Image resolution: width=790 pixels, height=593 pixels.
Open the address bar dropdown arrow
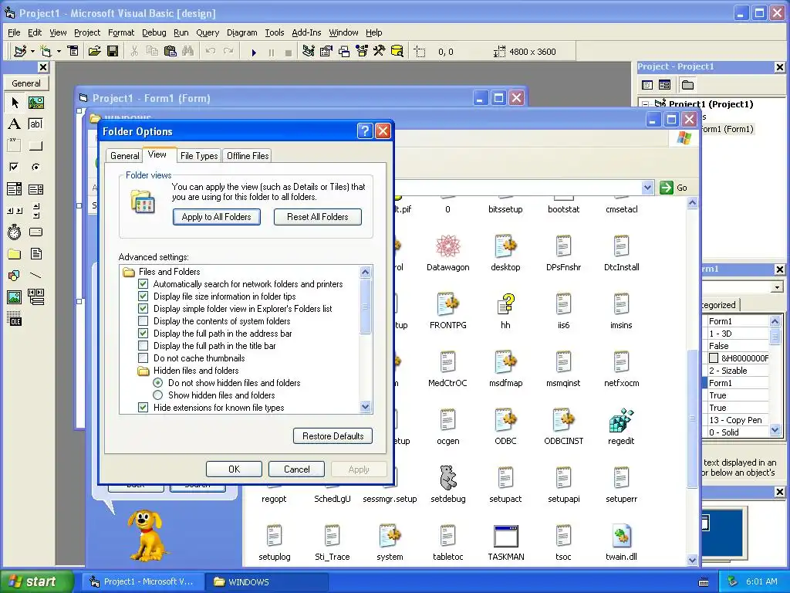648,188
